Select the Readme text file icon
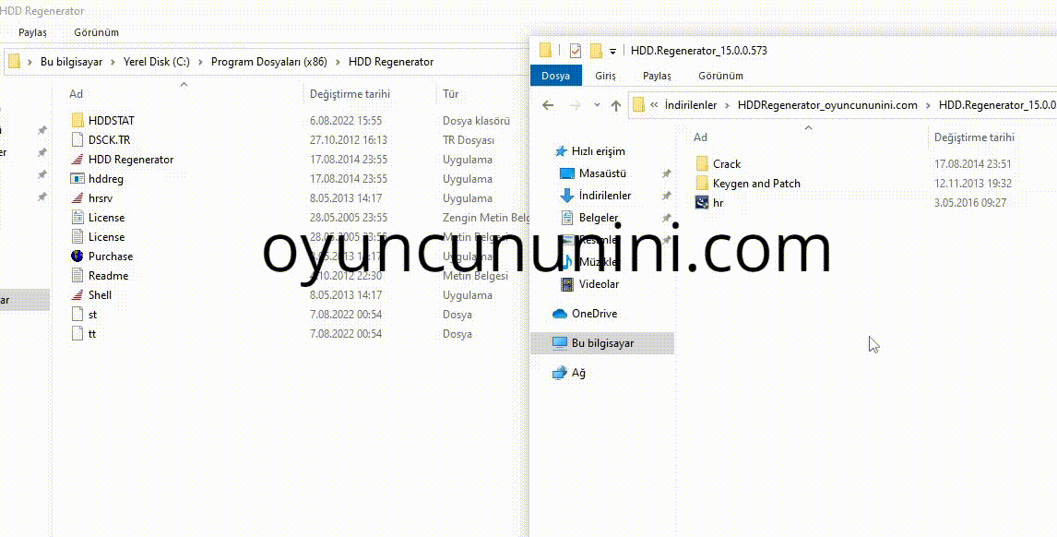 (77, 276)
